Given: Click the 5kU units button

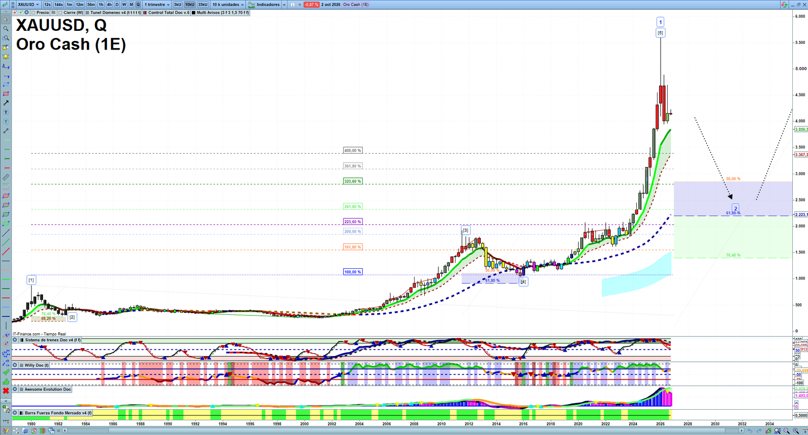Looking at the screenshot, I should click(177, 5).
